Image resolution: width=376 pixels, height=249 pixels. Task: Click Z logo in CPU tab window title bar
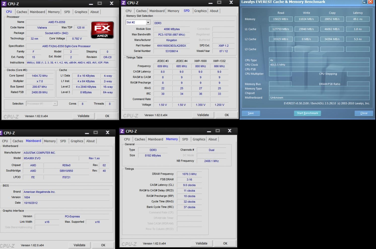coord(4,4)
